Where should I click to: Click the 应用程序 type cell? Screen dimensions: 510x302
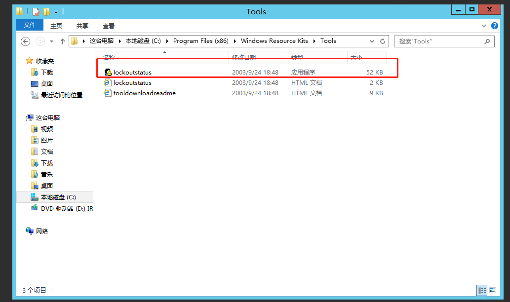(x=303, y=72)
